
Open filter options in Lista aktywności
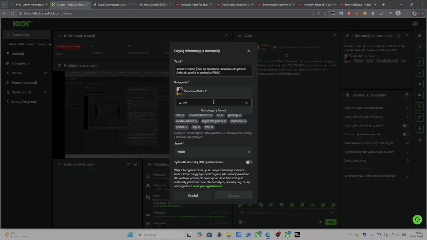[129, 164]
